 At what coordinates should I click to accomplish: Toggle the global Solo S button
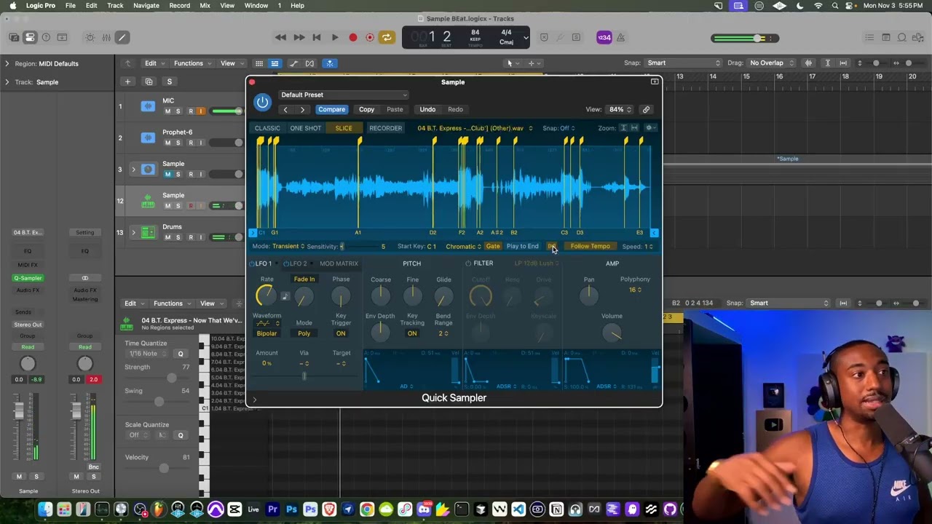pos(169,82)
